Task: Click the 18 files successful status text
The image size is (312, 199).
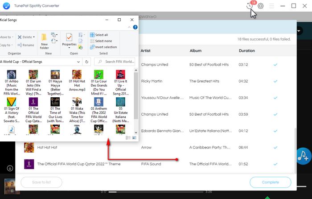Action: click(x=264, y=39)
